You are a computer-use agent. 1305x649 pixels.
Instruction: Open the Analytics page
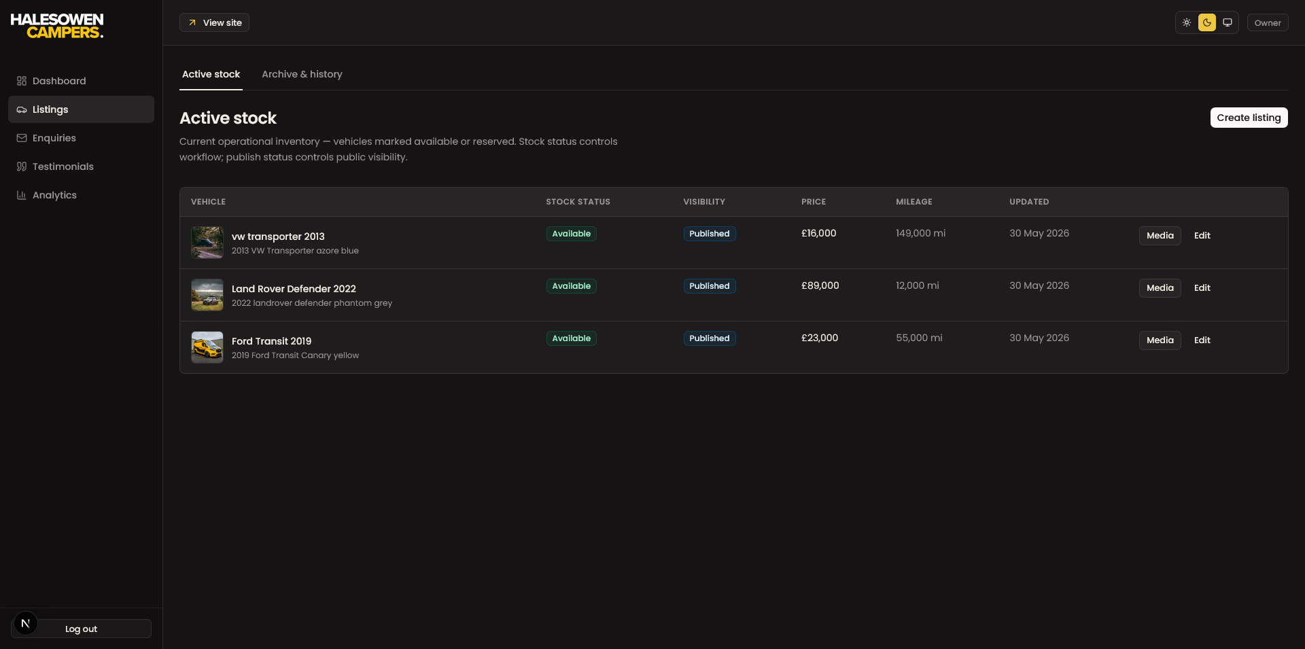(81, 195)
